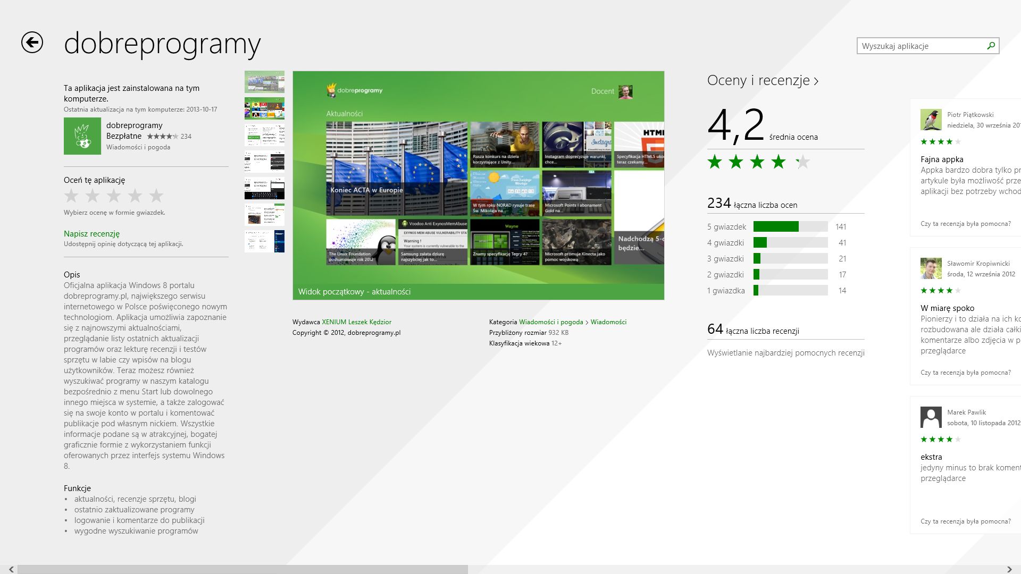Open the Napisz recenzję link
This screenshot has width=1021, height=574.
click(x=91, y=233)
